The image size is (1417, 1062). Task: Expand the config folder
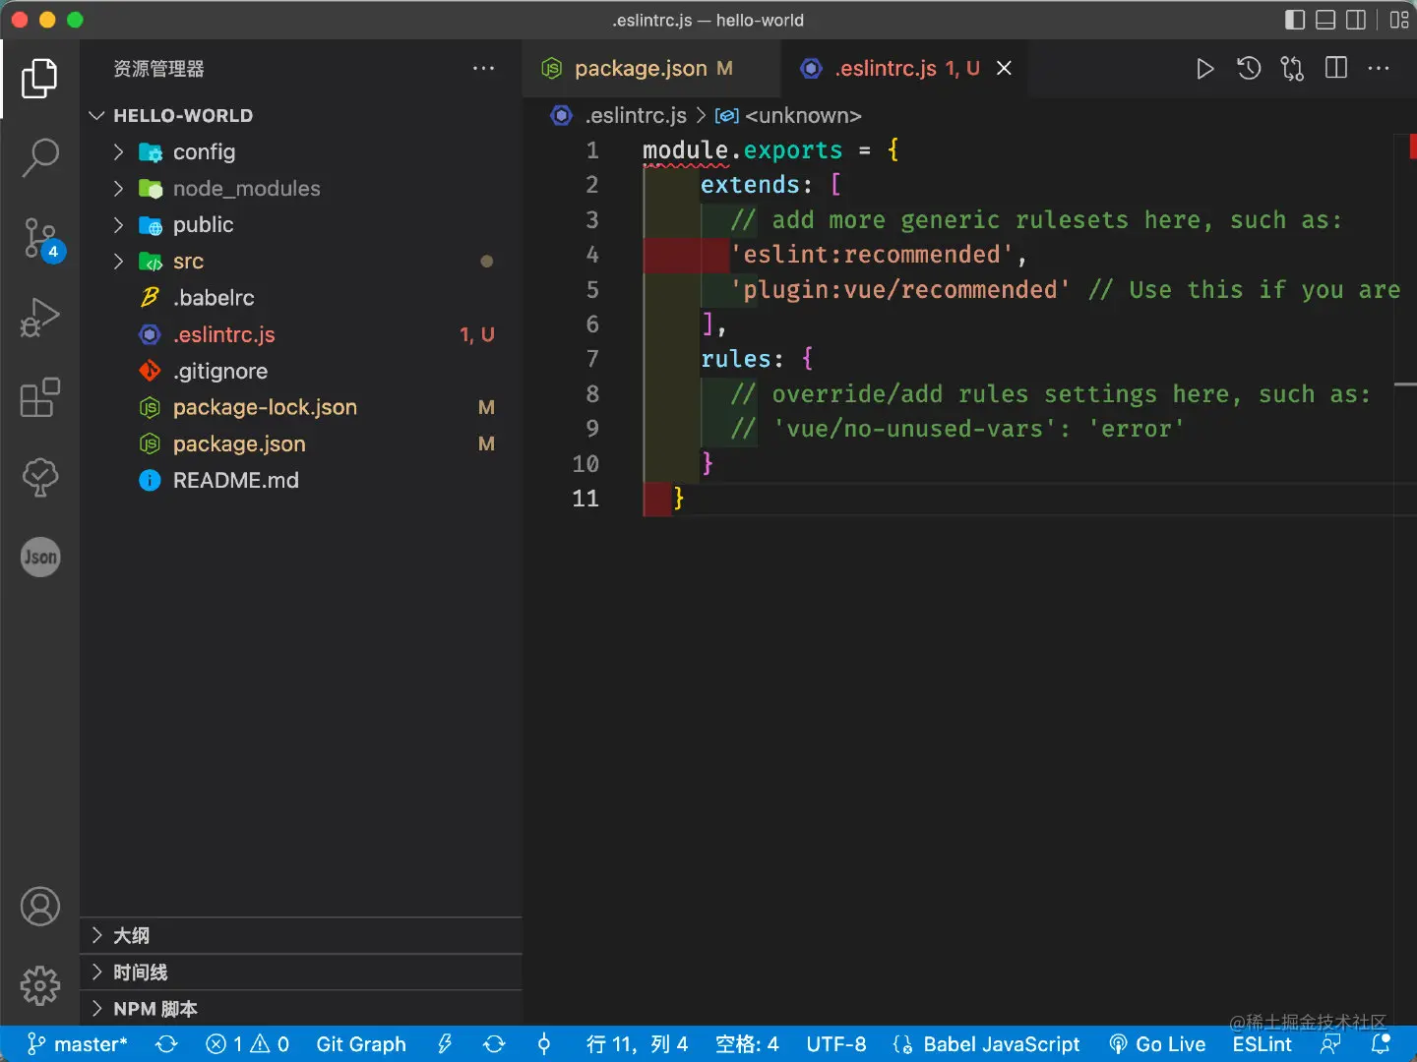click(x=300, y=151)
